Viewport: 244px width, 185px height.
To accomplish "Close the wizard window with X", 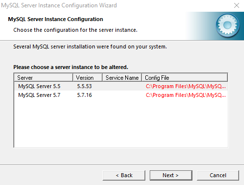I will coord(237,5).
